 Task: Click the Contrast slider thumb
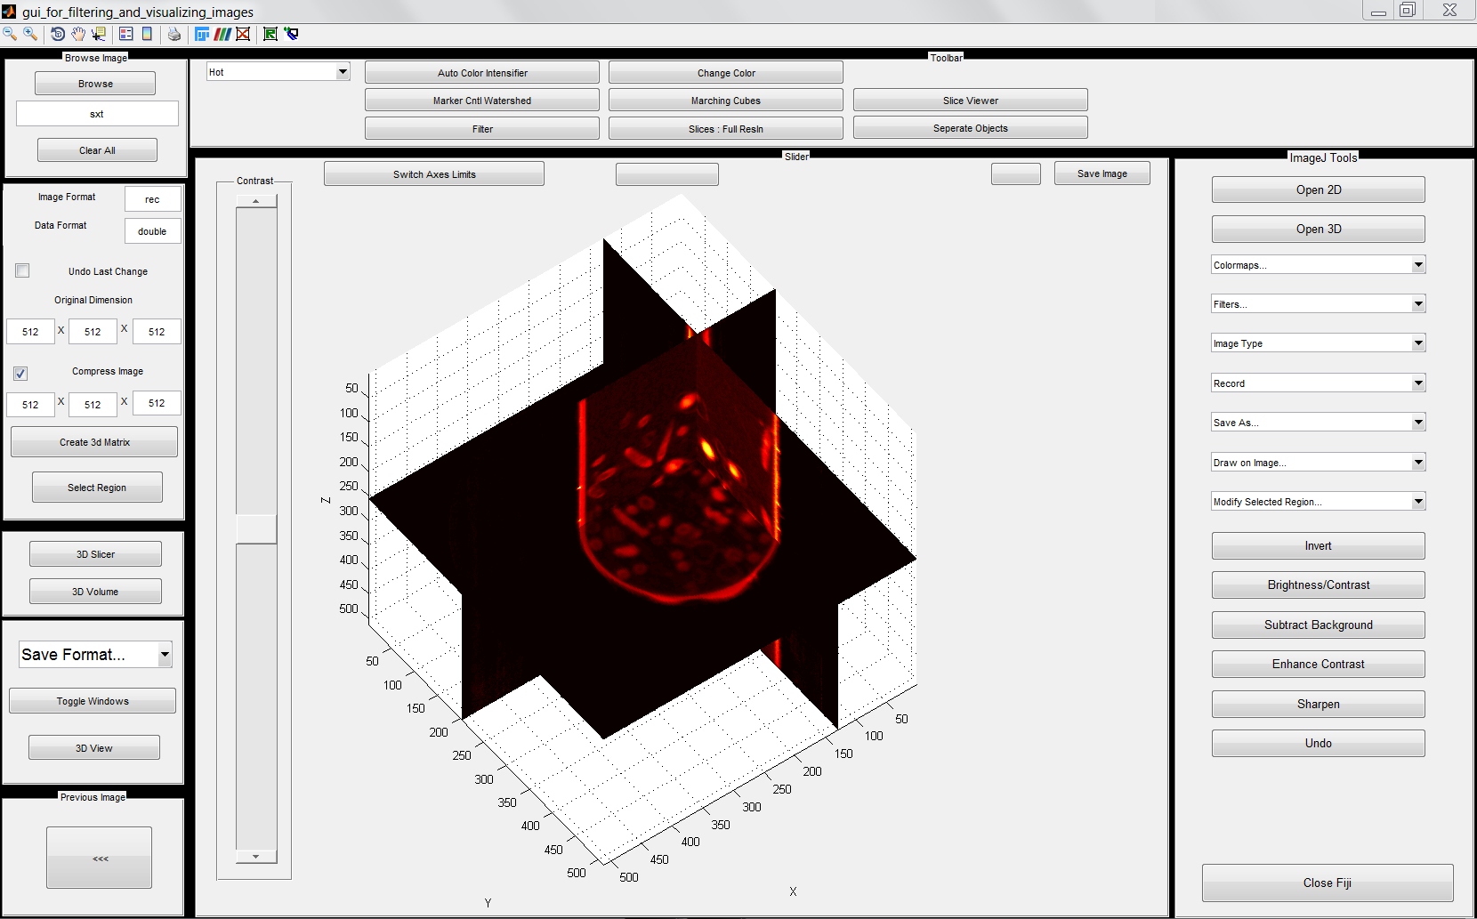256,529
